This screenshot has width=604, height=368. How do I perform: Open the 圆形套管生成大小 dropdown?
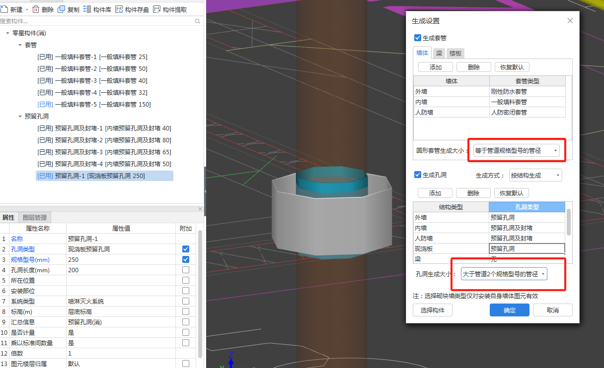click(x=516, y=150)
